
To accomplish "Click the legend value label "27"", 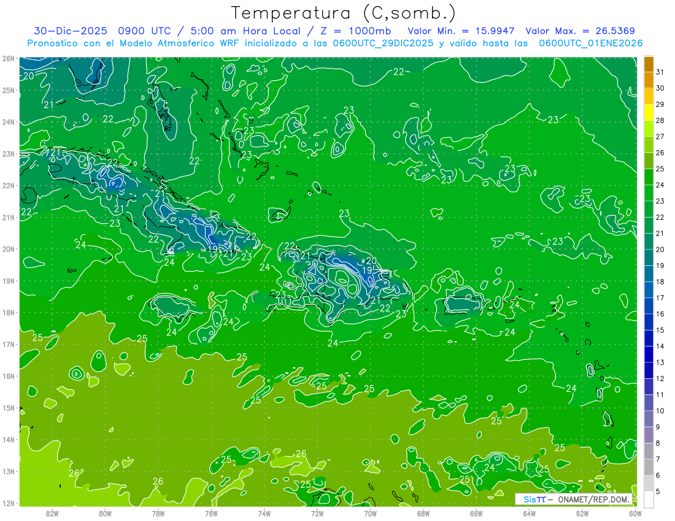I will click(660, 136).
